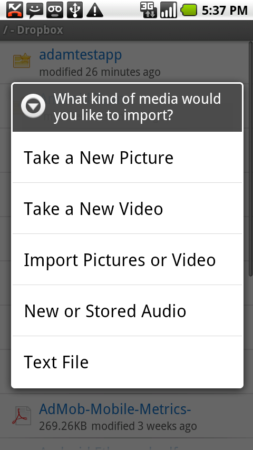Viewport: 253px width, 450px height.
Task: Tap the signal strength bars icon
Action: [169, 10]
